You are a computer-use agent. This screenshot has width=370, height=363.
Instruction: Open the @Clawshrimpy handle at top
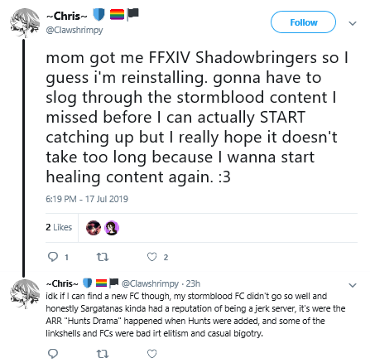pos(74,30)
